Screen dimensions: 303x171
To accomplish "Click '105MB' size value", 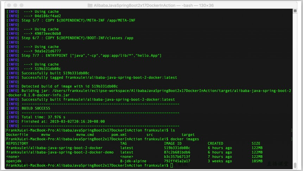I will [257, 161].
